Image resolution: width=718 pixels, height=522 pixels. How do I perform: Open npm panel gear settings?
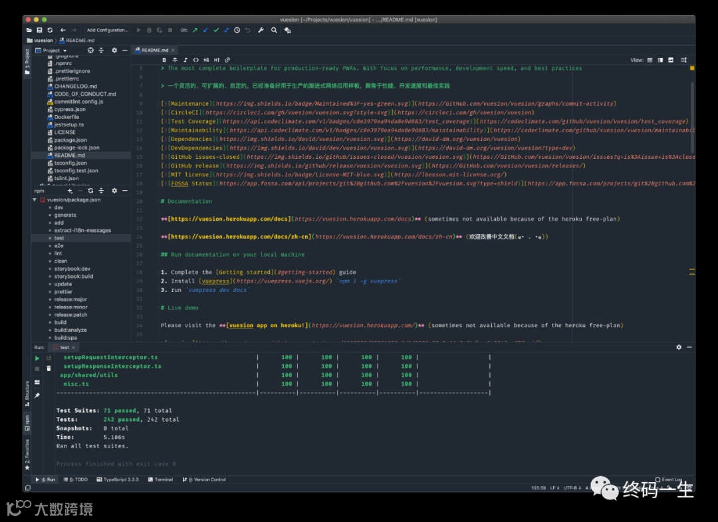(114, 190)
